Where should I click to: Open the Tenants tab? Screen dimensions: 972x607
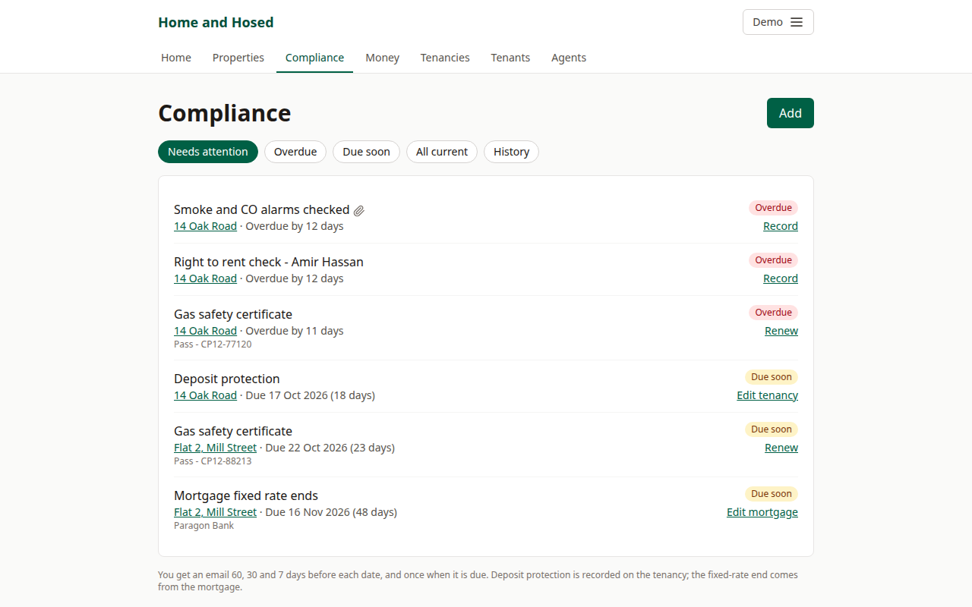(510, 58)
